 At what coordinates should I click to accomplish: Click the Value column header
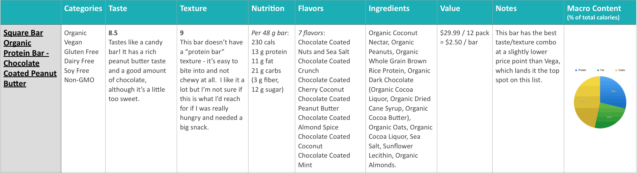tap(450, 8)
